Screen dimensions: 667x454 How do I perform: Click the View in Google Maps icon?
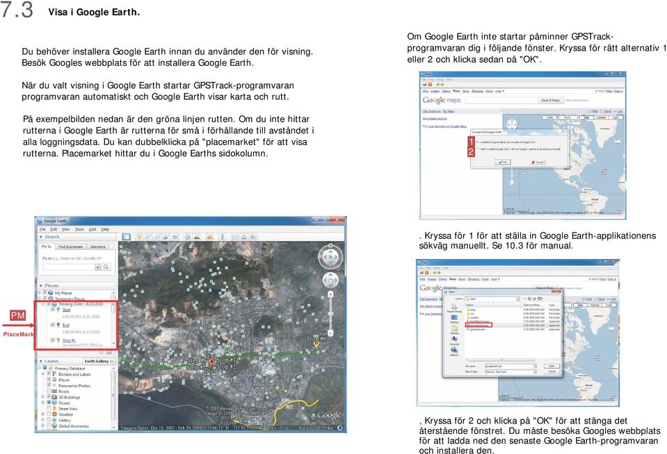(253, 237)
